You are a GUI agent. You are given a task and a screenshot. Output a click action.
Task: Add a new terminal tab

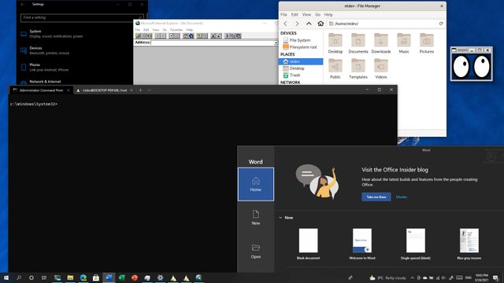tap(140, 90)
